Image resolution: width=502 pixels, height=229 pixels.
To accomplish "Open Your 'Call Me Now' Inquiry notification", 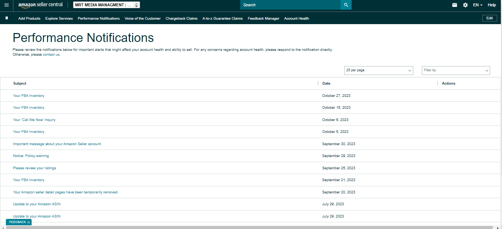I will (34, 120).
